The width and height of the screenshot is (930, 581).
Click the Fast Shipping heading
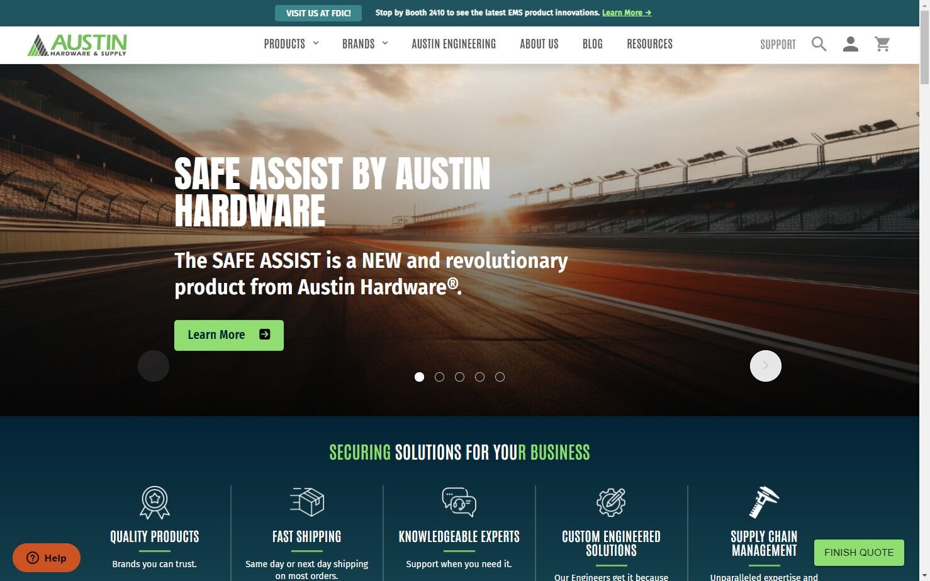point(307,537)
